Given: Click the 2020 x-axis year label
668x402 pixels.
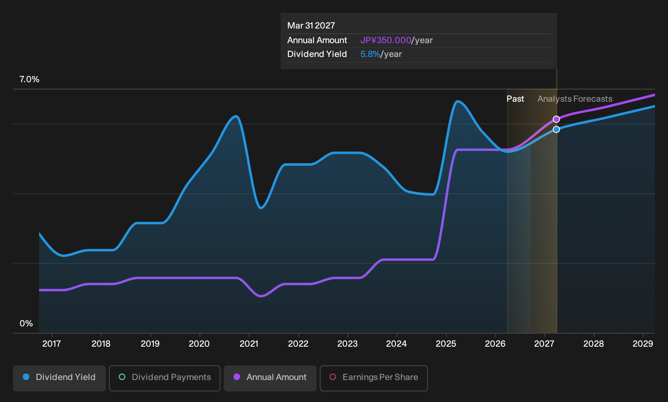Looking at the screenshot, I should tap(199, 344).
